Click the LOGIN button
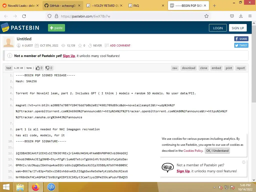The width and height of the screenshot is (256, 192). coord(218,28)
